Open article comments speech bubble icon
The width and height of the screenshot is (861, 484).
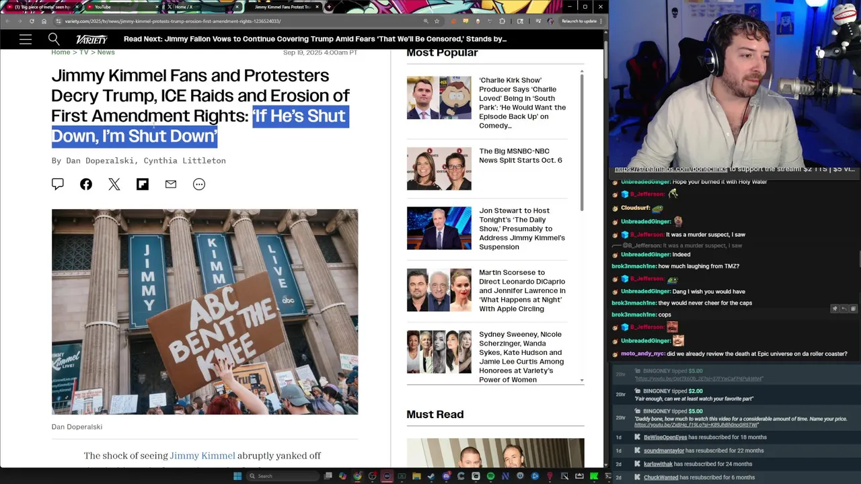coord(58,184)
